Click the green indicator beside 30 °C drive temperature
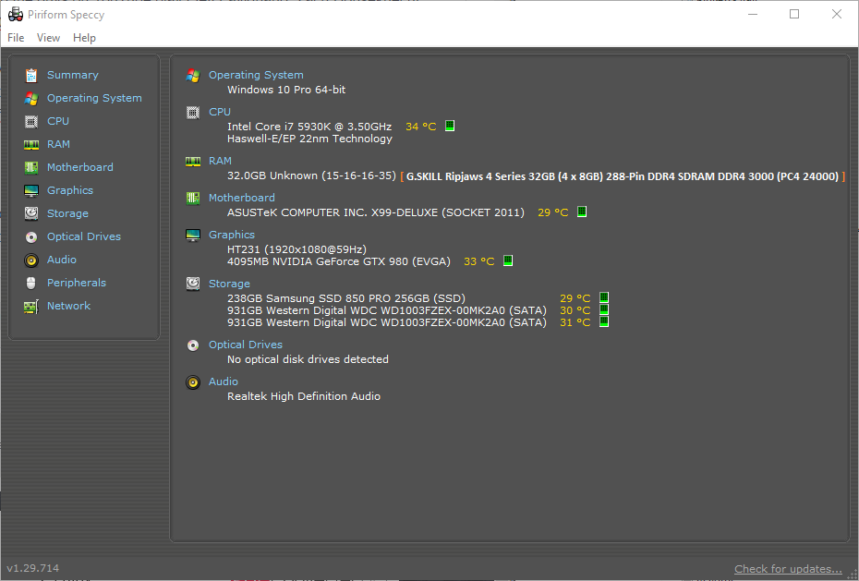 click(x=604, y=309)
